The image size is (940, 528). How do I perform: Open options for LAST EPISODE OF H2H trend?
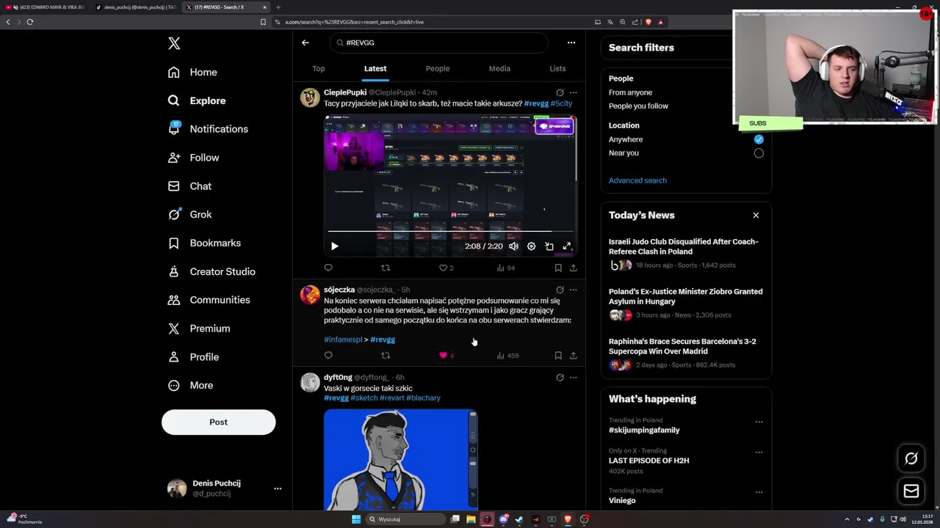(x=759, y=452)
